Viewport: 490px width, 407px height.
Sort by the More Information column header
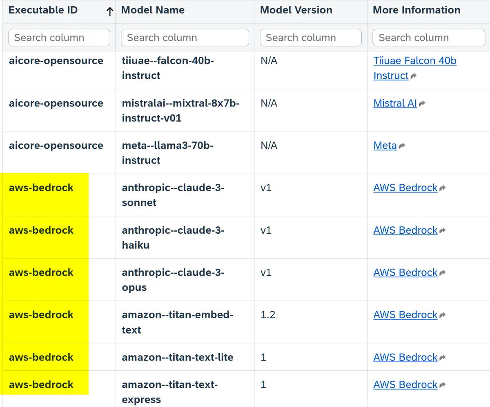pyautogui.click(x=416, y=10)
